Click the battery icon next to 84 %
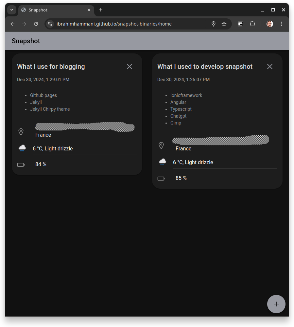294x327 pixels. tap(21, 164)
